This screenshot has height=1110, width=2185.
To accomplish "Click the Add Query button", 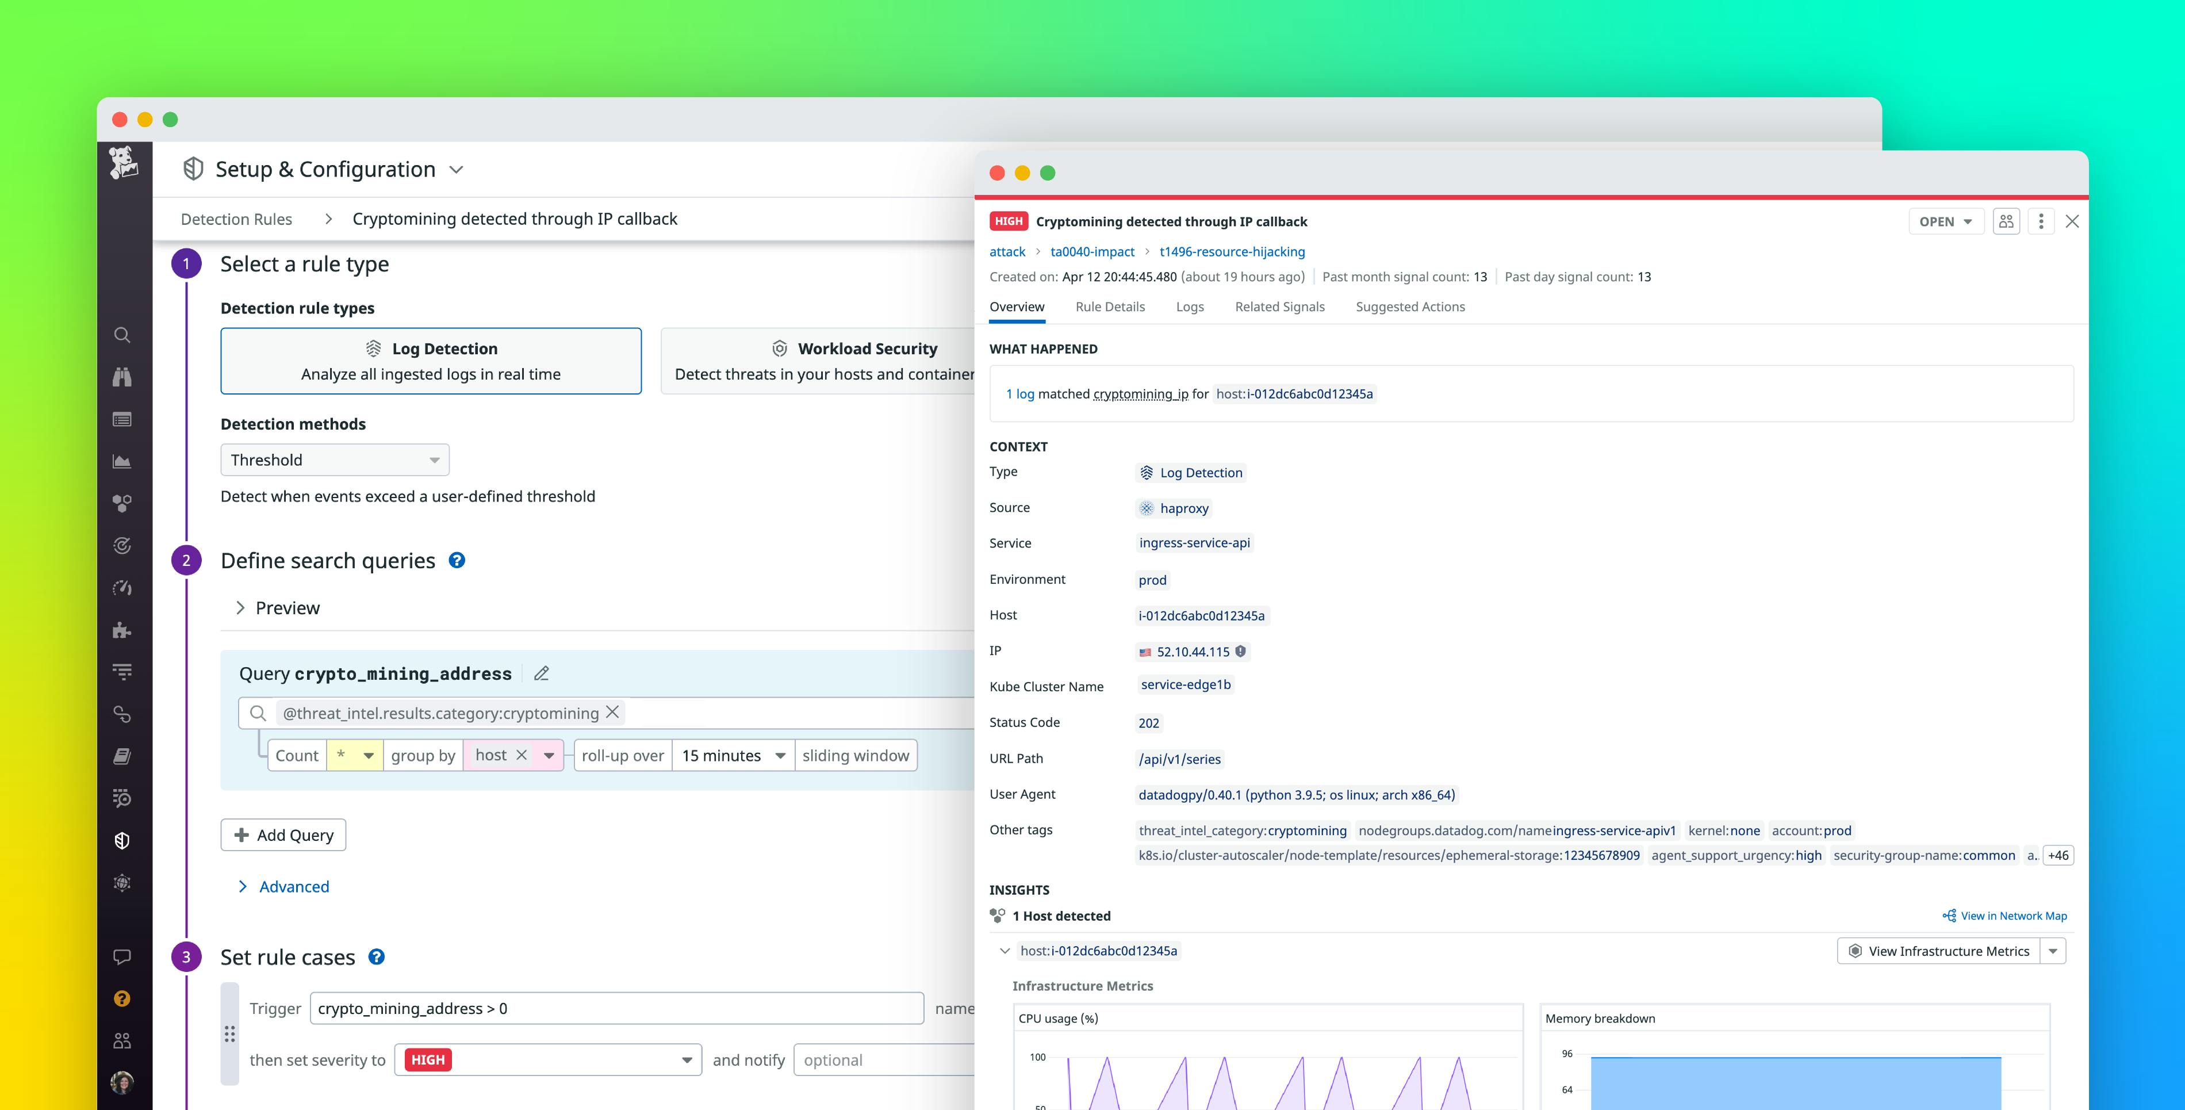I will [x=282, y=834].
